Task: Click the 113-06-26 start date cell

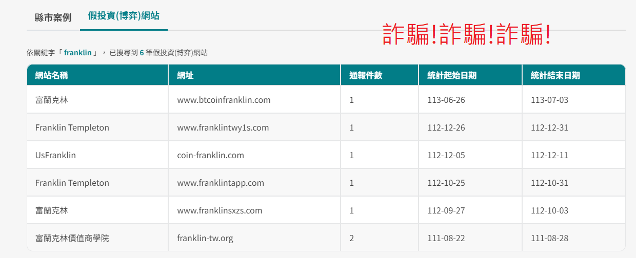Action: 446,100
